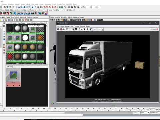Switch to the Toon shelf tab
Screen dimensions: 160x120
(x=45, y=10)
